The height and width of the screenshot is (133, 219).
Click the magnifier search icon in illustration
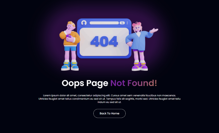122,23
